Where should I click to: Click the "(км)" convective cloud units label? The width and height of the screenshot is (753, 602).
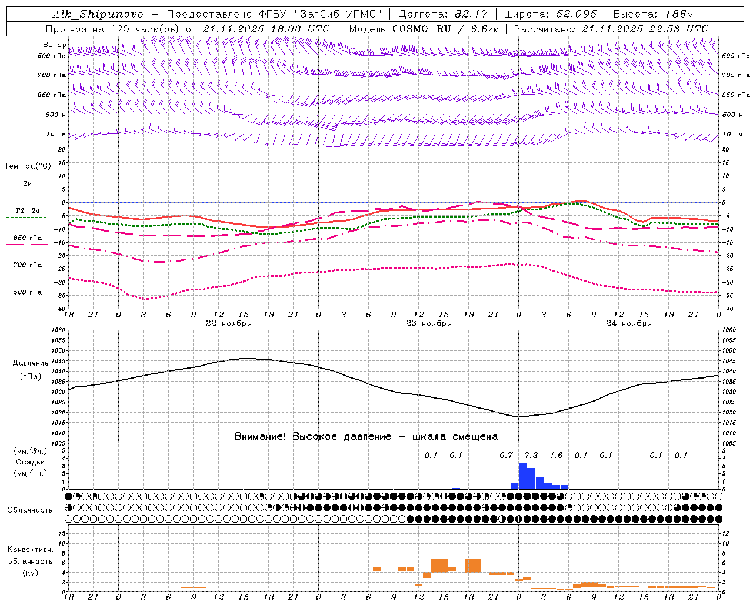30,573
